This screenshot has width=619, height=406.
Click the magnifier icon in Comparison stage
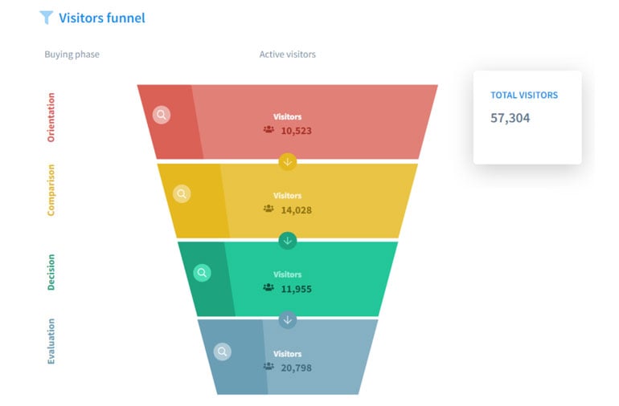[x=182, y=193]
